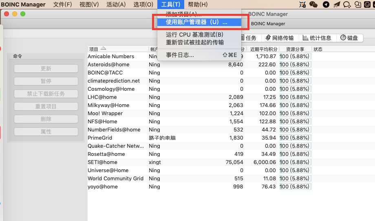Click the resource share bar for PrimeGrid
Image resolution: width=375 pixels, height=221 pixels.
point(295,138)
